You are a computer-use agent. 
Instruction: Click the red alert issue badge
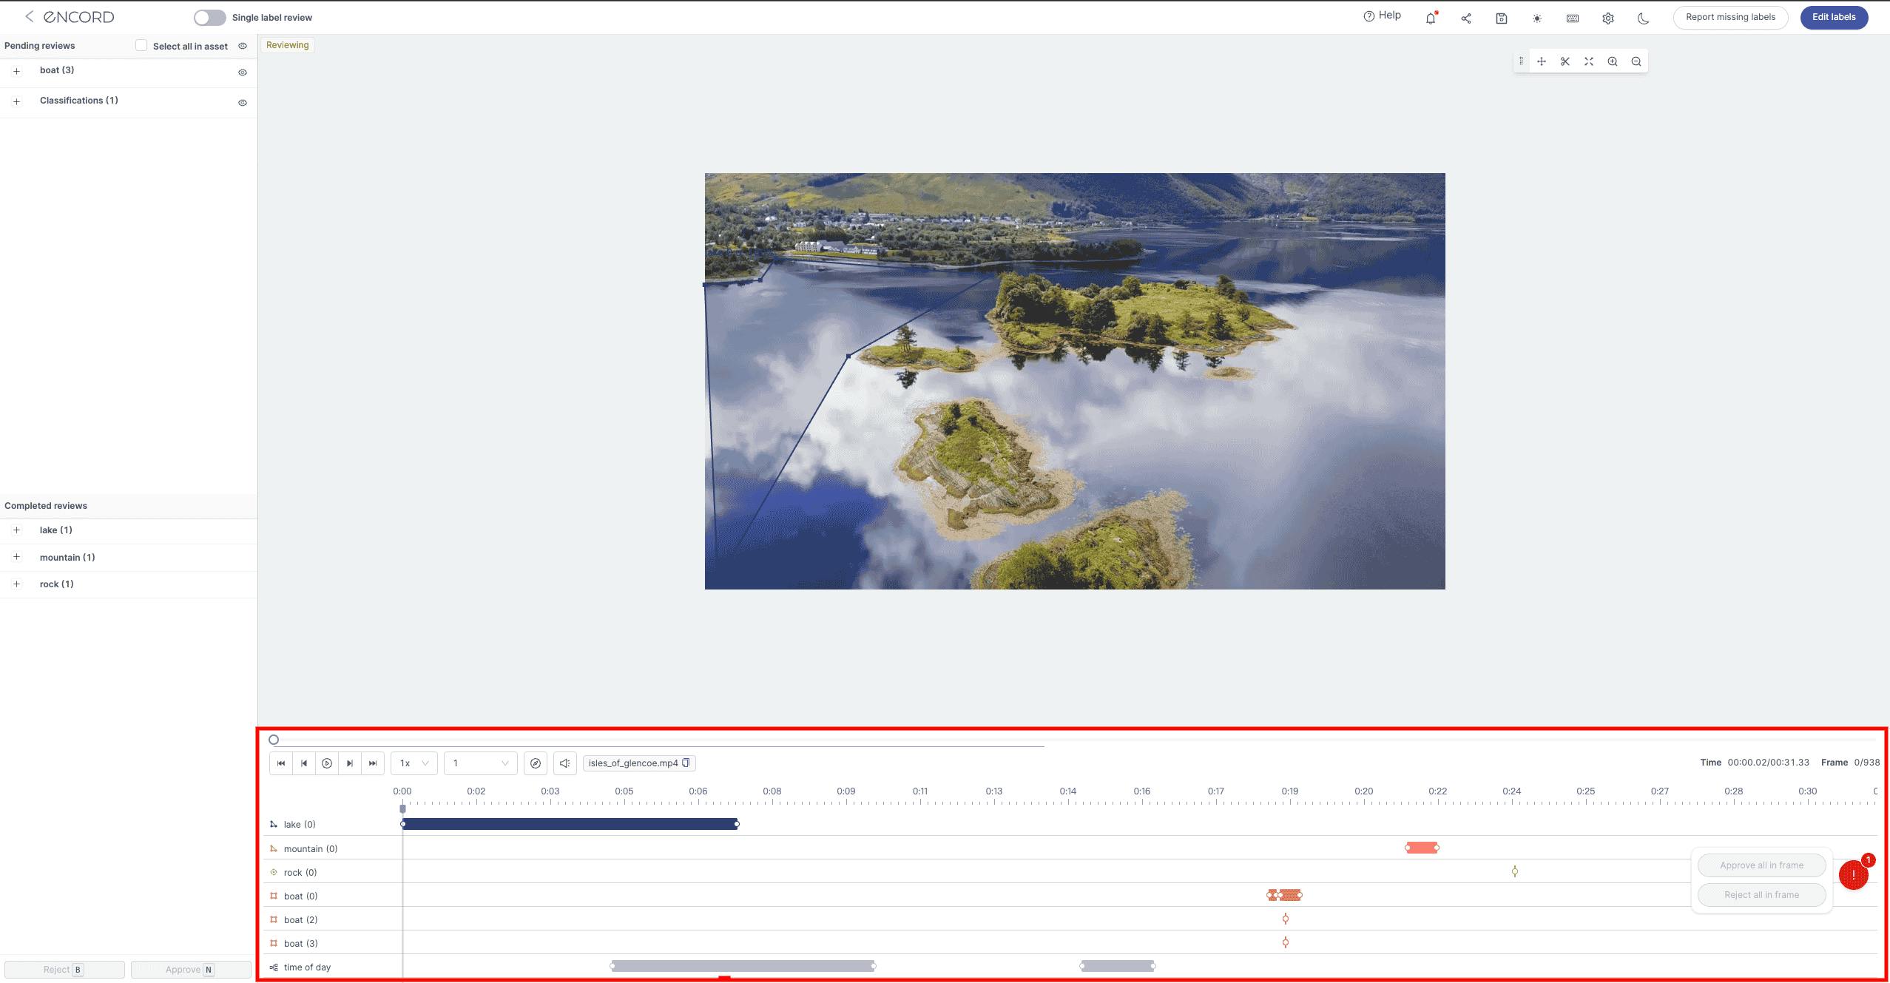(1853, 876)
